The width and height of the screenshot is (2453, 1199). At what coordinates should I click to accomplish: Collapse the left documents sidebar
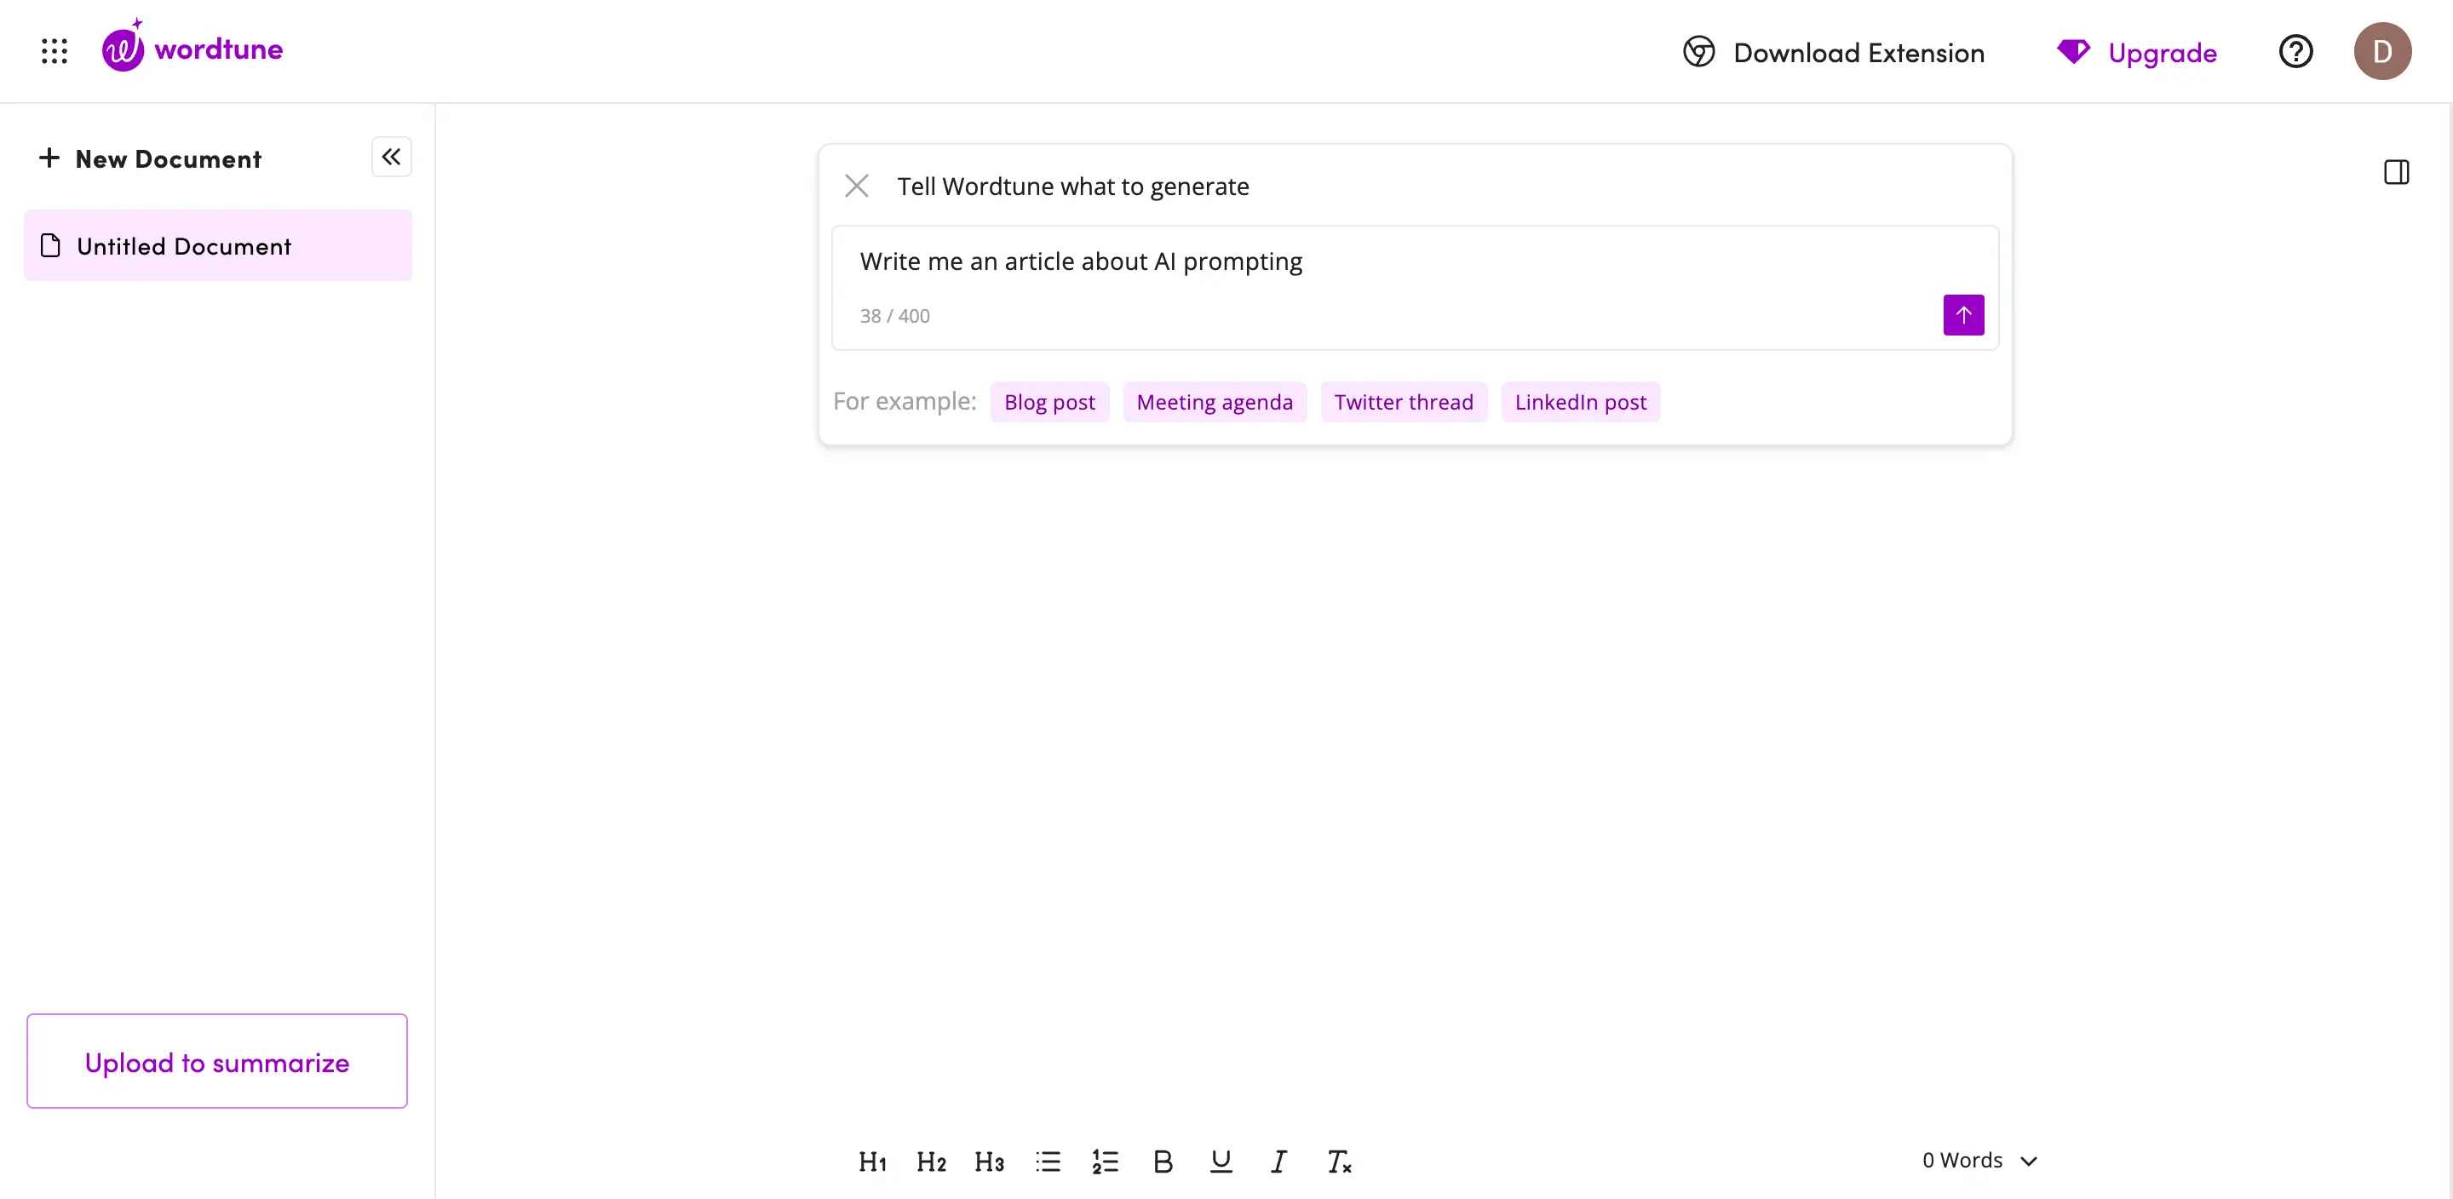[392, 158]
